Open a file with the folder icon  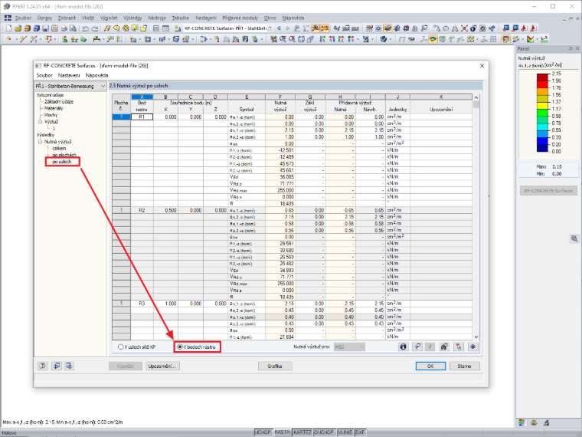click(18, 28)
